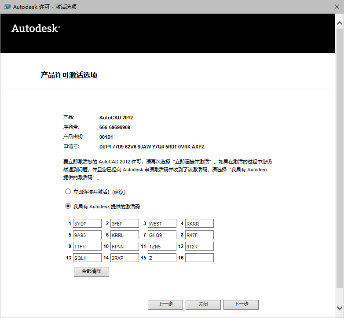Focus activation field 8 containing R47F
Screen dimensions: 344x318
pyautogui.click(x=199, y=235)
